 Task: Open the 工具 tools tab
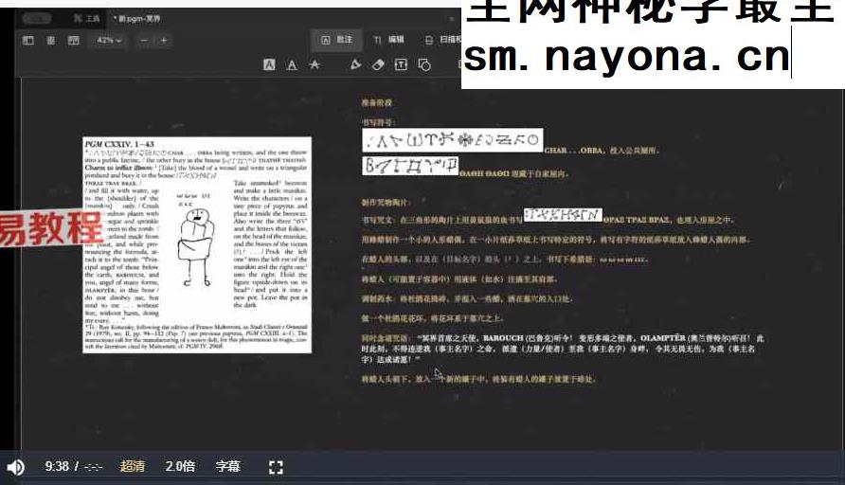click(x=87, y=18)
